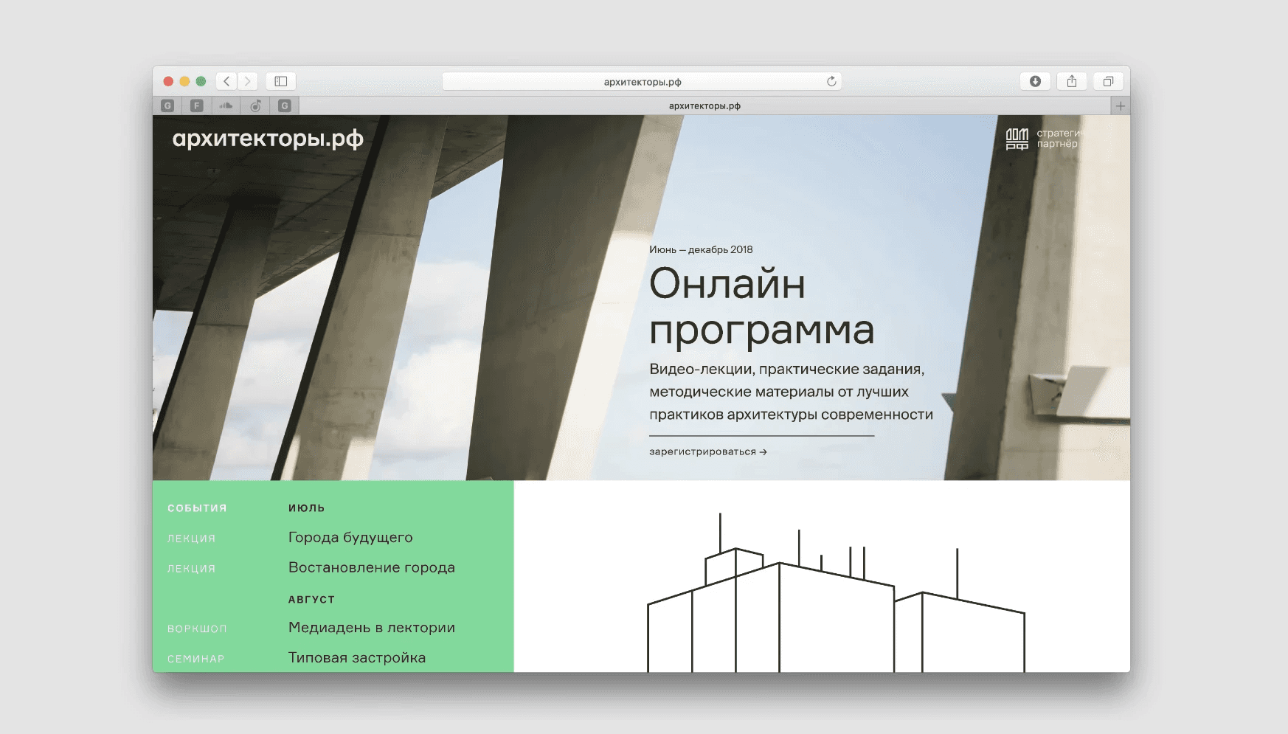This screenshot has height=734, width=1288.
Task: Select the архитекторы.рф tab
Action: [x=704, y=105]
